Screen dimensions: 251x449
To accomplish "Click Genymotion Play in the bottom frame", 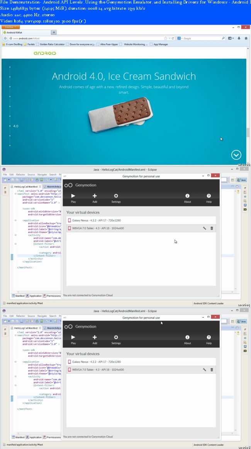I will tap(73, 339).
